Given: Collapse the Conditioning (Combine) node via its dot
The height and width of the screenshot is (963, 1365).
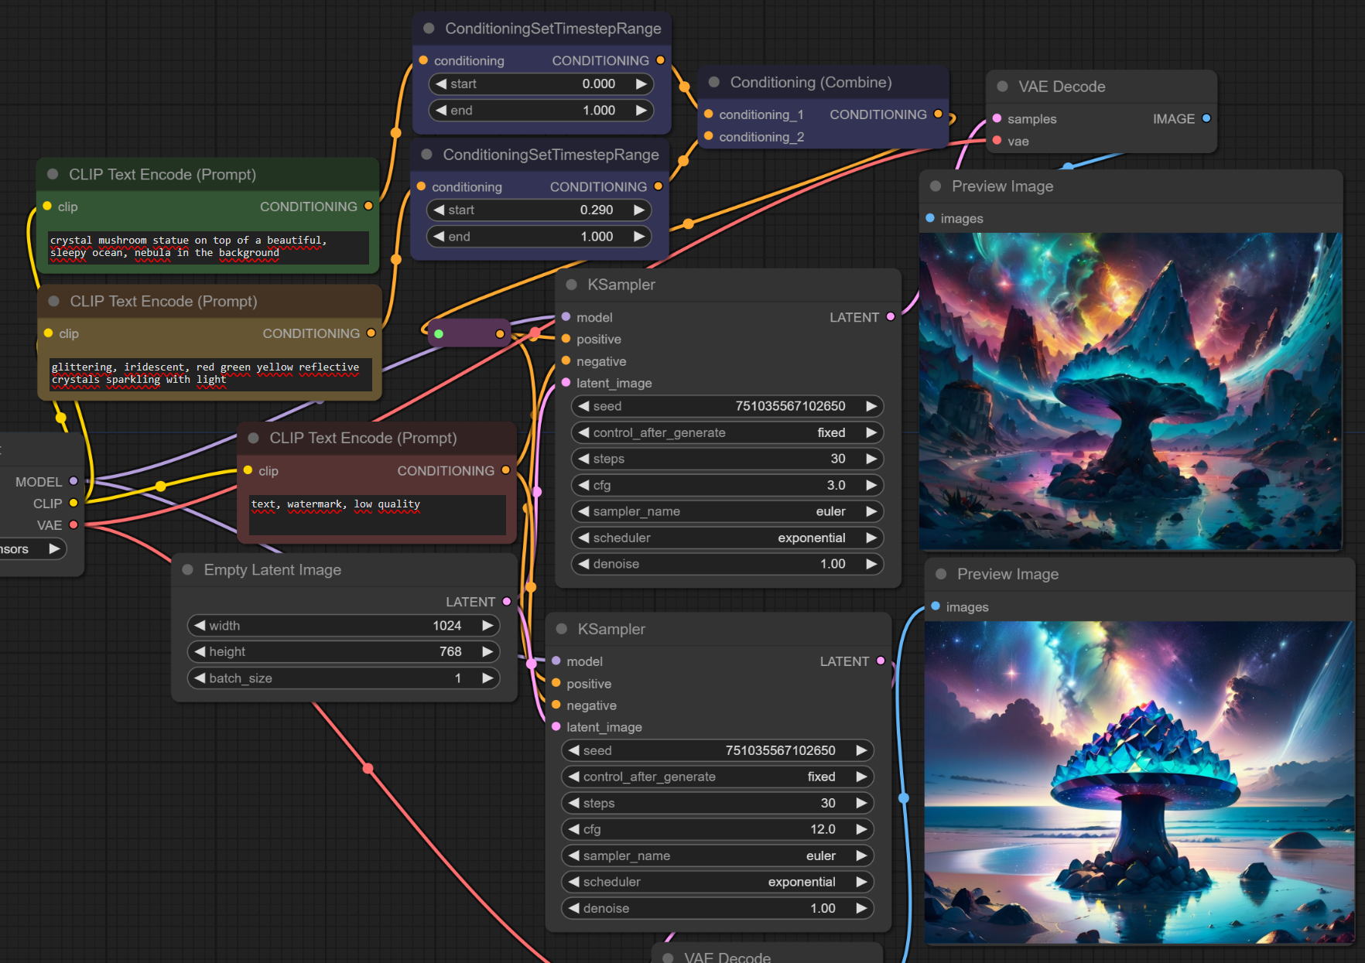Looking at the screenshot, I should (714, 82).
